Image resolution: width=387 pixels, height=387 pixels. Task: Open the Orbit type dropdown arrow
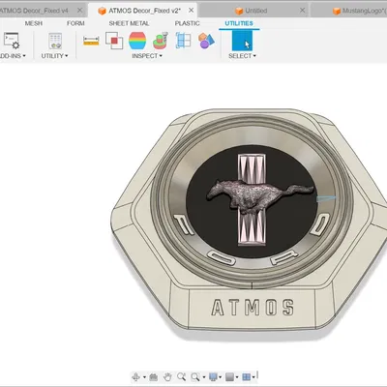(x=144, y=377)
